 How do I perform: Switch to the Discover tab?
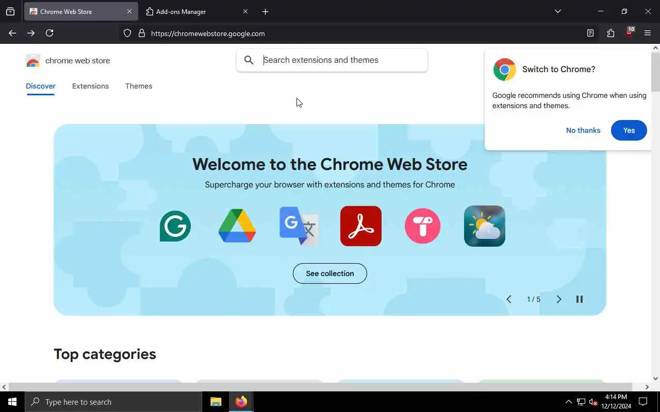click(x=41, y=86)
